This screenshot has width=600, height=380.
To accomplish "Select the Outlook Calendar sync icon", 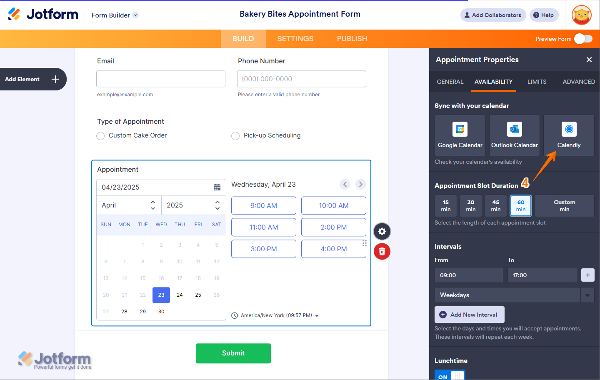I will tap(515, 130).
